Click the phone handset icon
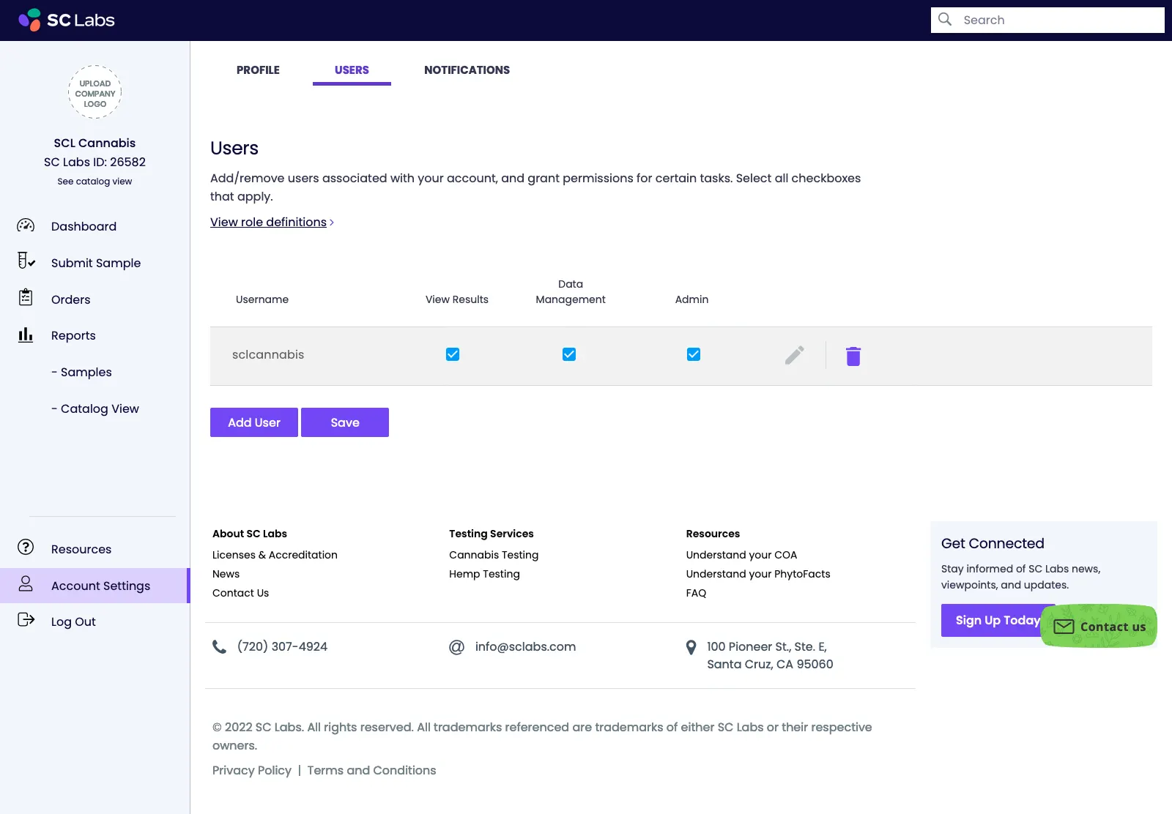This screenshot has width=1172, height=814. tap(219, 646)
